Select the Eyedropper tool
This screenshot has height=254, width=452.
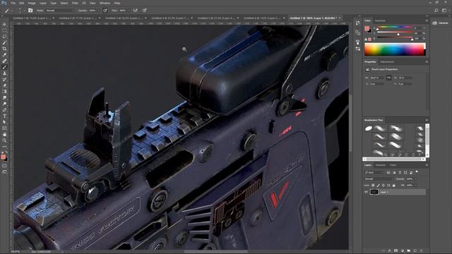point(4,55)
